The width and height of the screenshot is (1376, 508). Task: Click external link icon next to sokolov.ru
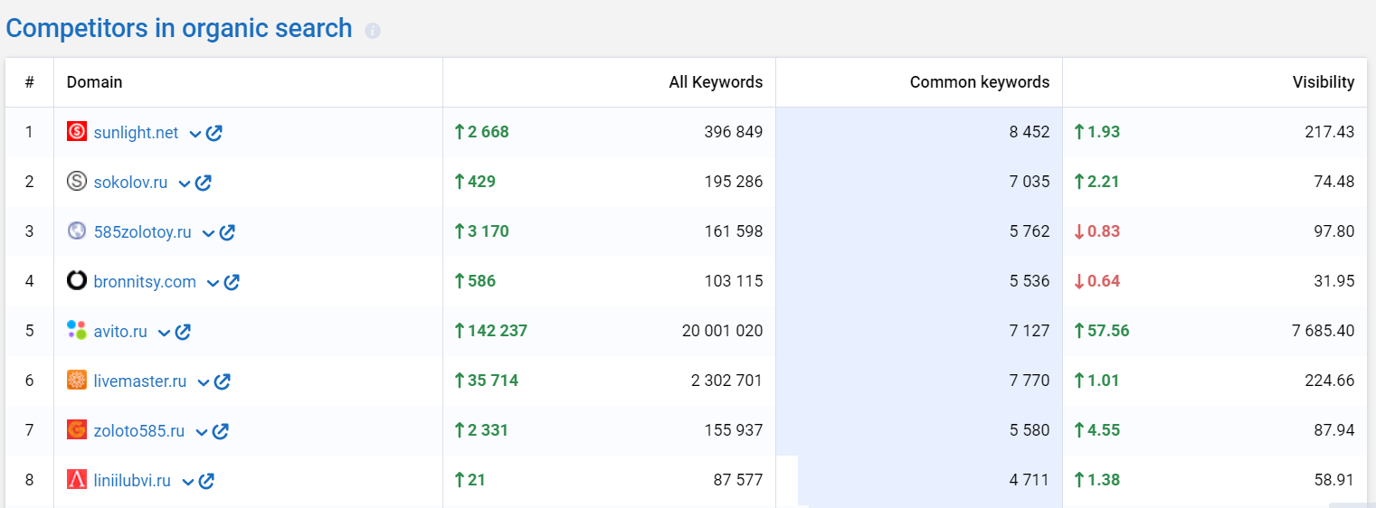pyautogui.click(x=204, y=183)
